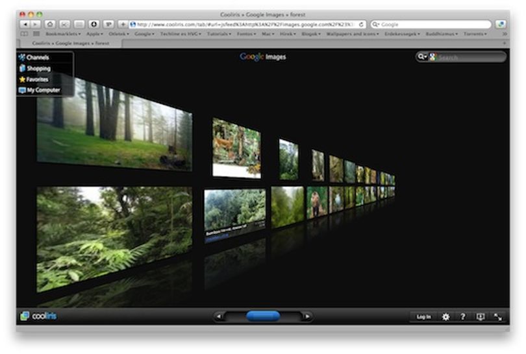The height and width of the screenshot is (354, 526).
Task: Click the Cooliris Search input field
Action: coord(470,57)
